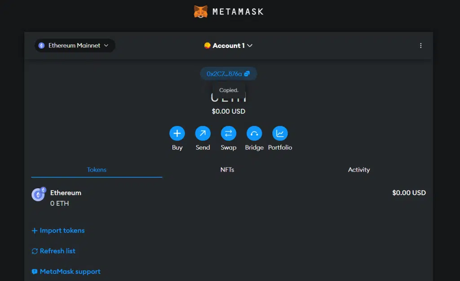Click the Import tokens link
The height and width of the screenshot is (281, 460).
click(x=62, y=231)
